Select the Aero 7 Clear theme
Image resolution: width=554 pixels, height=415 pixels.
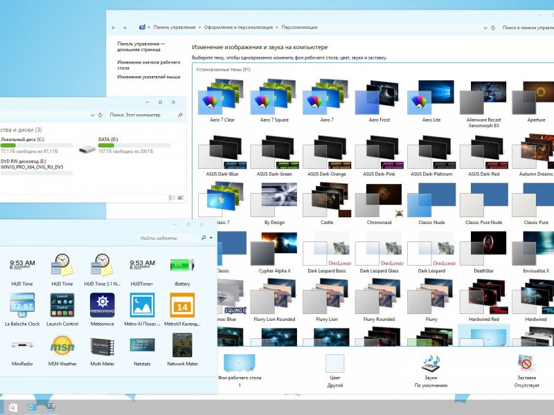[222, 100]
